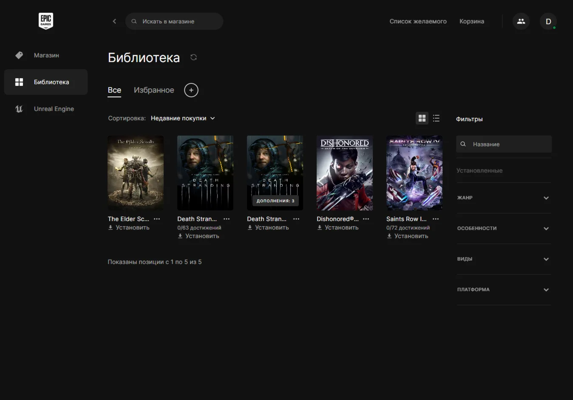Expand the ВИДЫ filter
This screenshot has height=400, width=573.
[504, 259]
